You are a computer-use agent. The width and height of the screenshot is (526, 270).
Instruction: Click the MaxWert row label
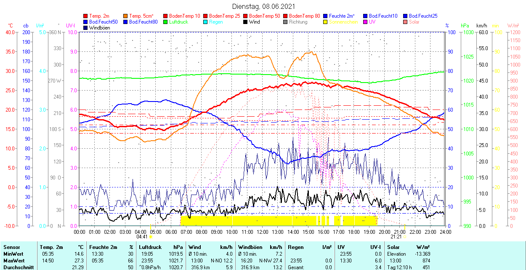[14, 261]
